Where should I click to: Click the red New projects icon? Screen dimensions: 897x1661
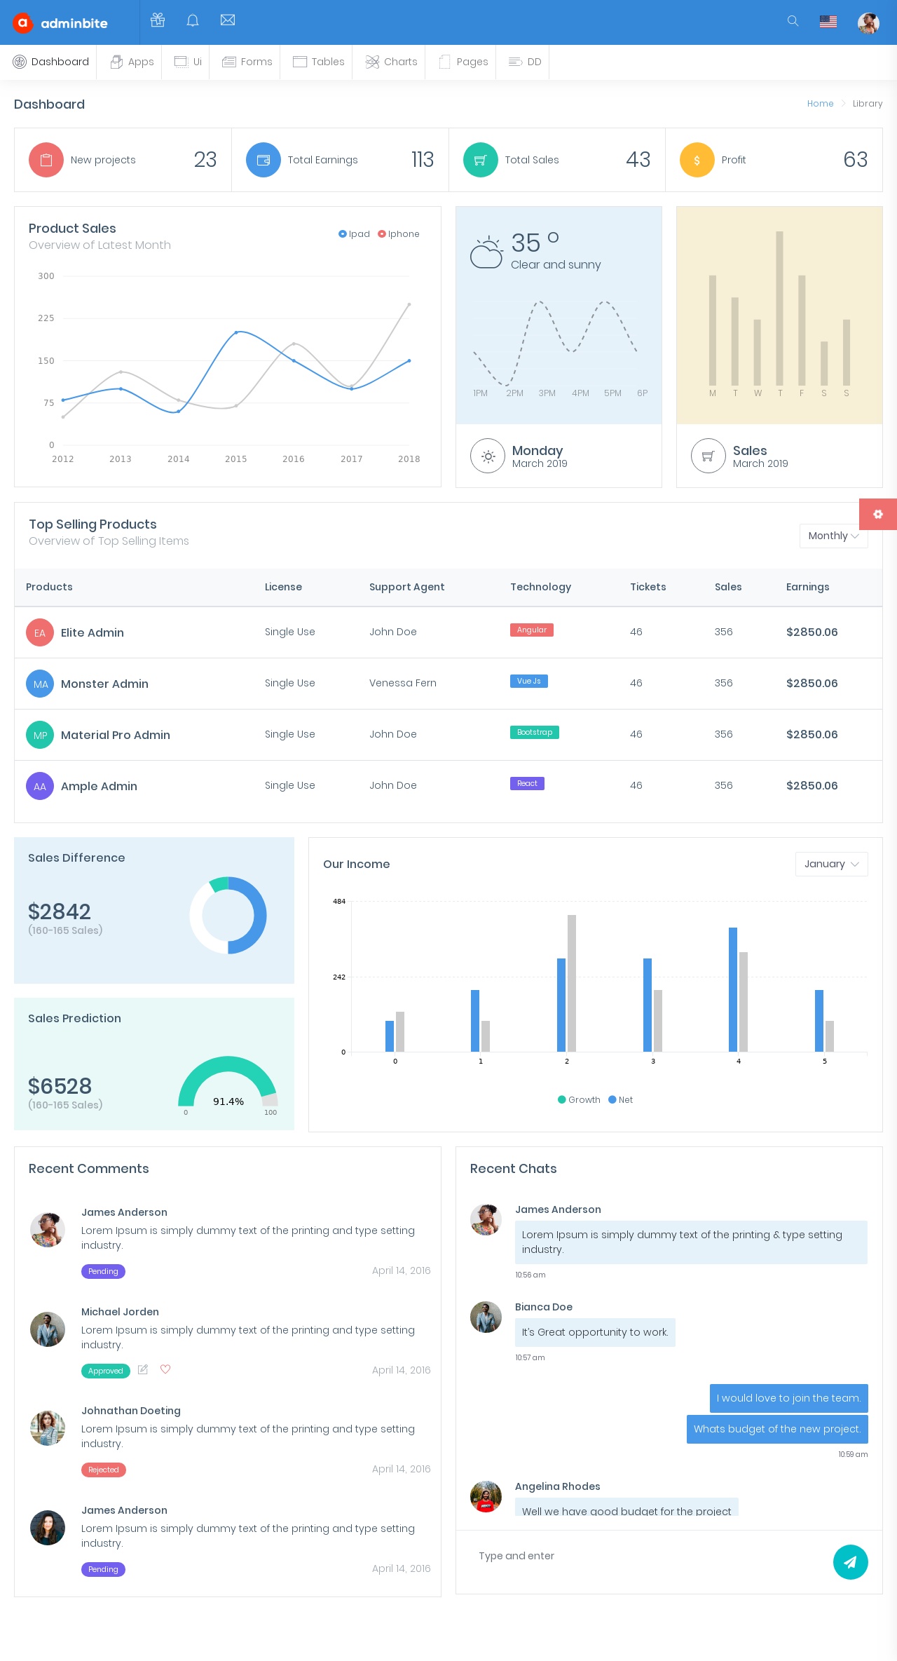(46, 160)
